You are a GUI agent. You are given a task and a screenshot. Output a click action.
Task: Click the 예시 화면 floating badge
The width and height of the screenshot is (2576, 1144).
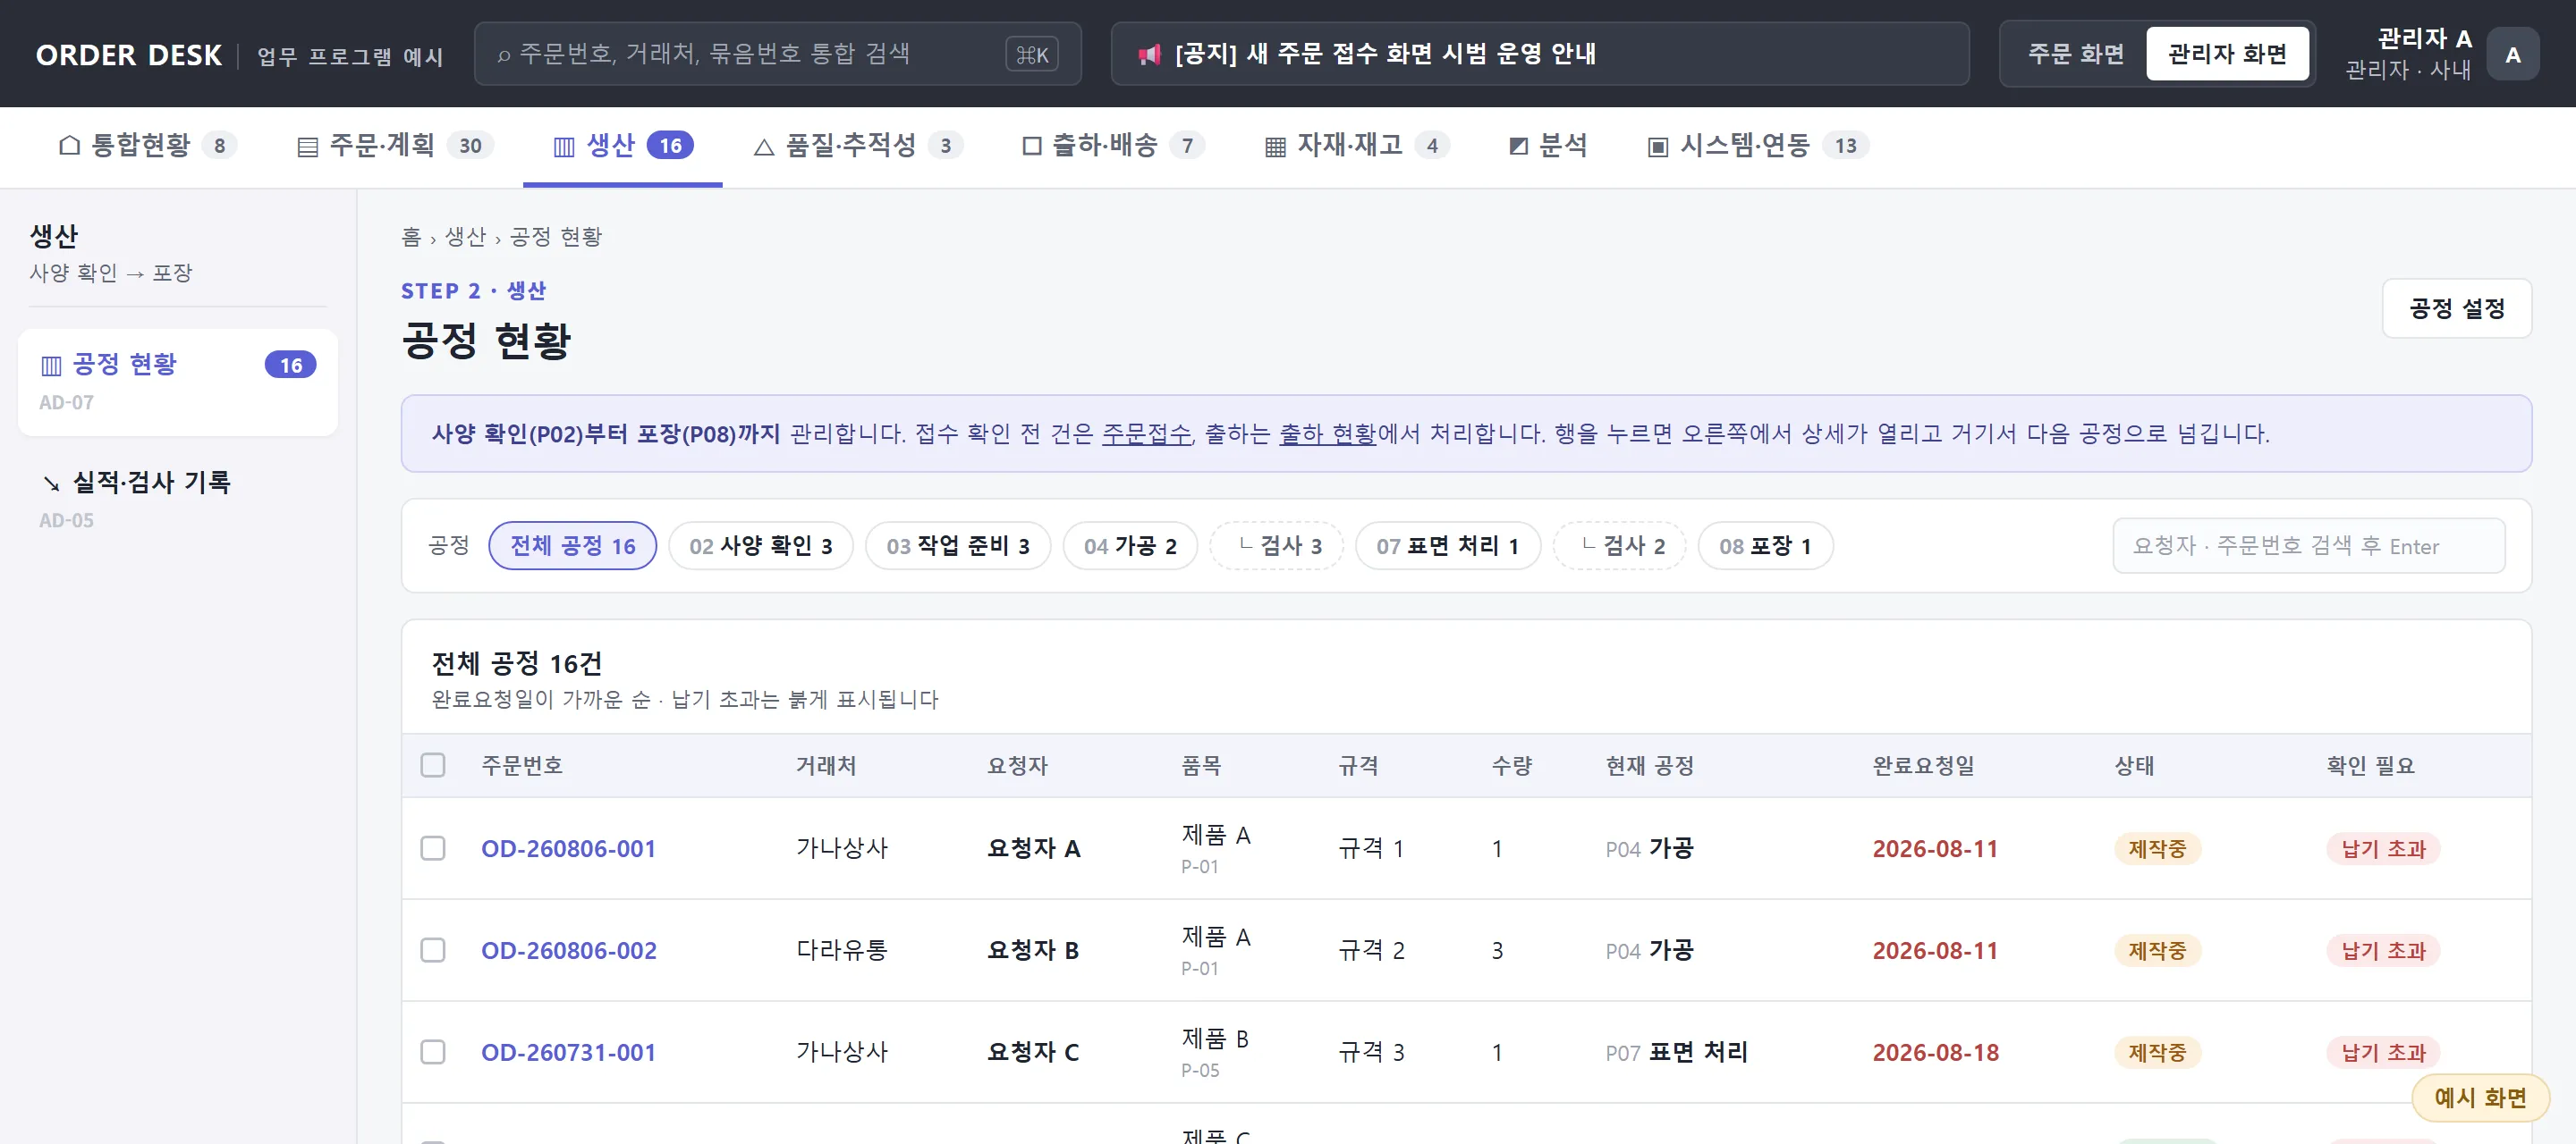coord(2480,1098)
